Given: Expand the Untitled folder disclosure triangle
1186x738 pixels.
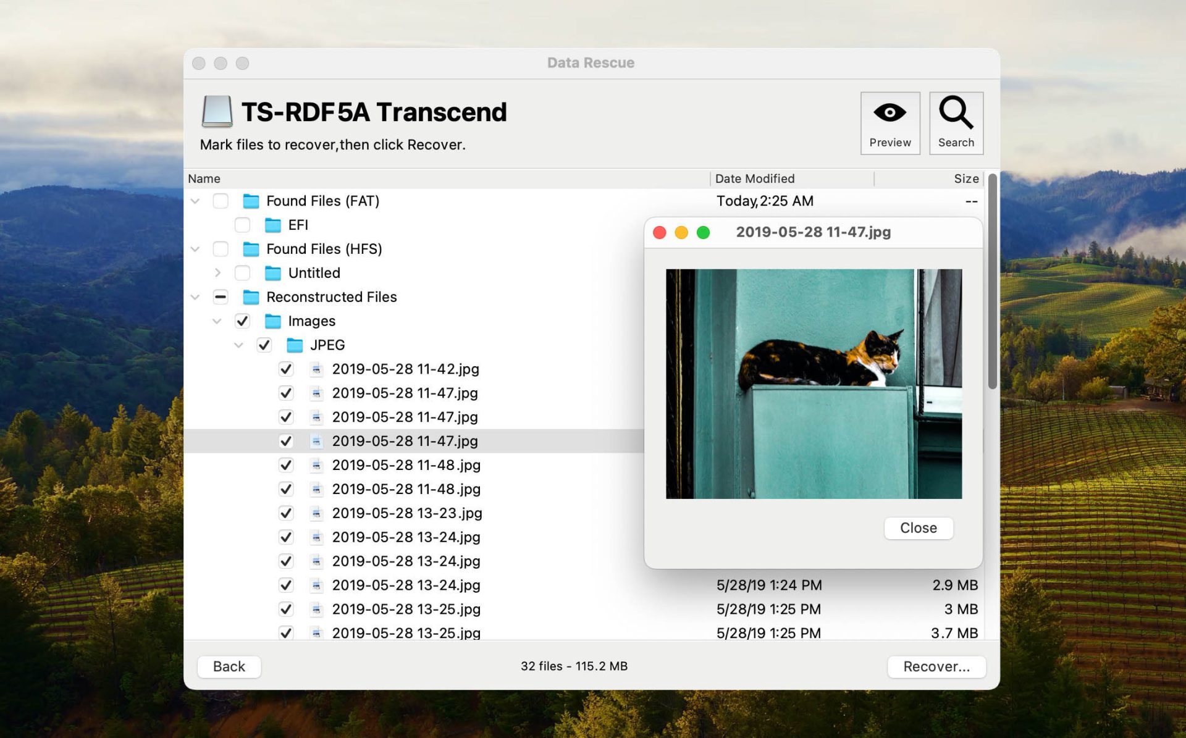Looking at the screenshot, I should click(217, 273).
